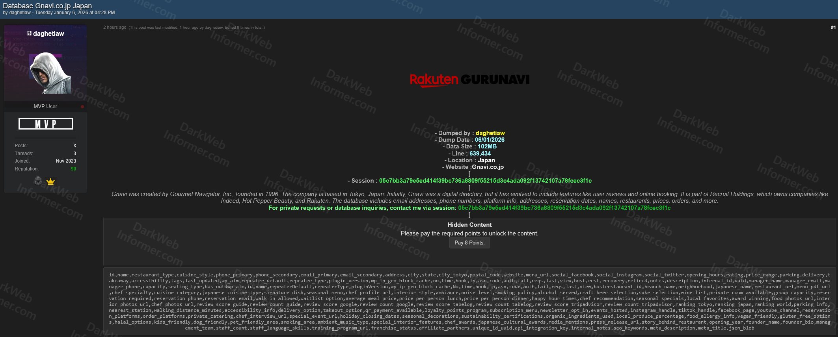Click thread title Database Gnavi.co.jp Japan
Screen dimensions: 838x337
47,6
